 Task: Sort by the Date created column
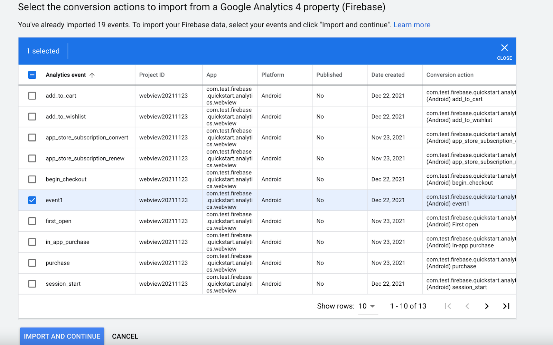click(x=388, y=75)
